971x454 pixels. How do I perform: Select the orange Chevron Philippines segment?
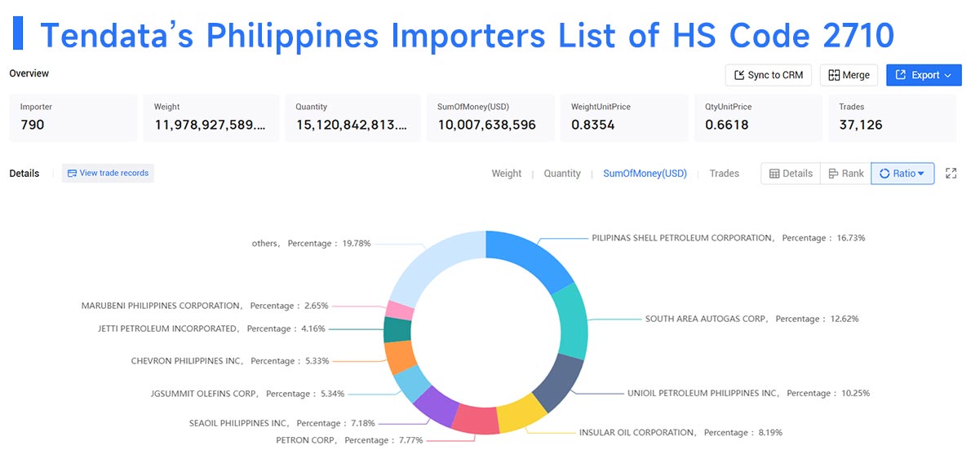pos(400,357)
